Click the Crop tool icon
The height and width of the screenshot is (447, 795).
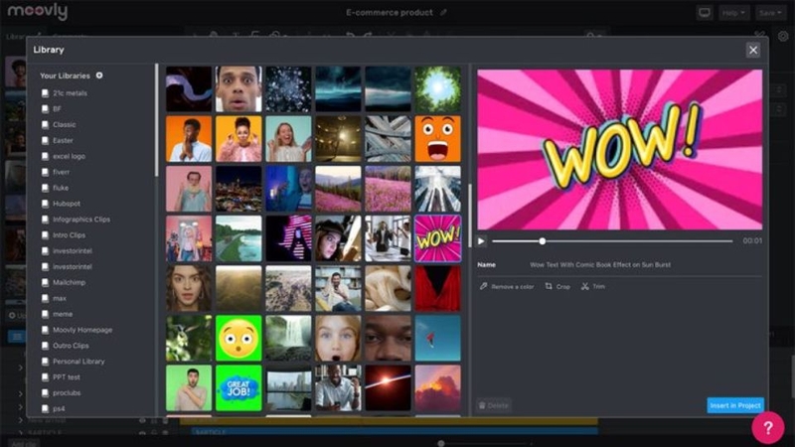click(549, 286)
